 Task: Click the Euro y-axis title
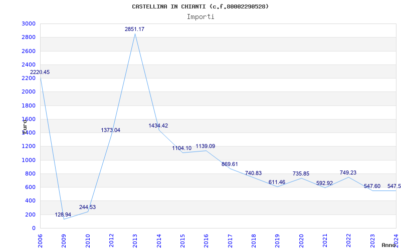tap(25, 125)
